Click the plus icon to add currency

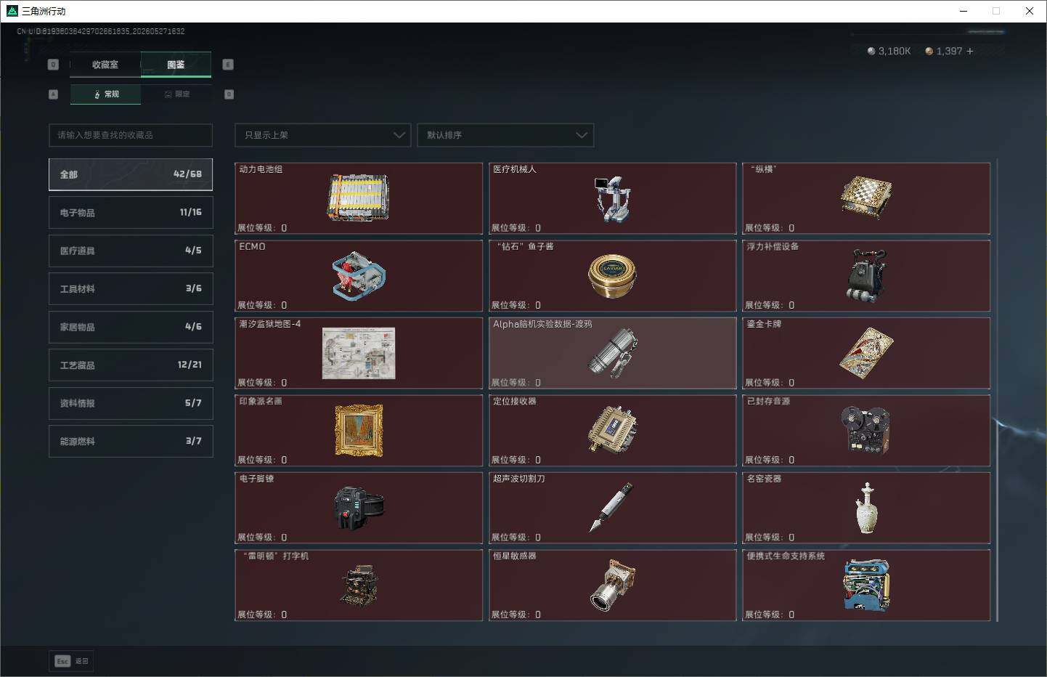969,51
